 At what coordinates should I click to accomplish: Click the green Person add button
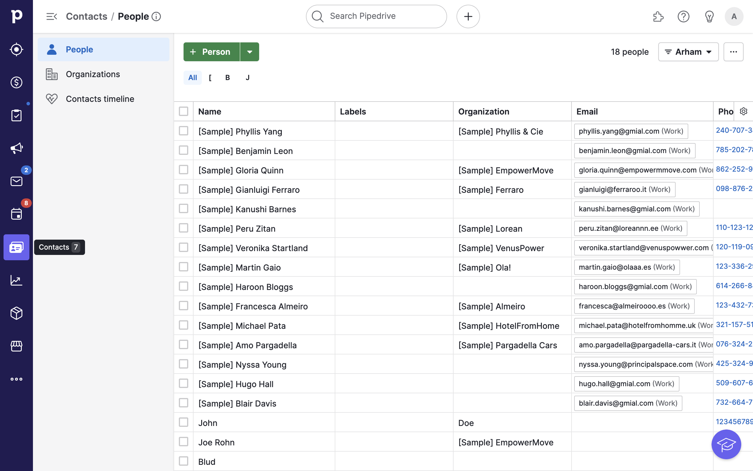click(x=211, y=52)
